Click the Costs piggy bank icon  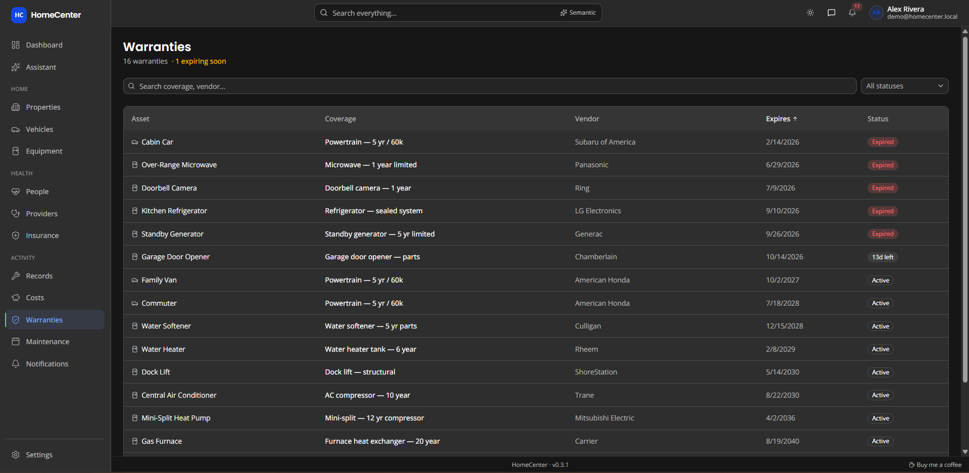pyautogui.click(x=16, y=298)
